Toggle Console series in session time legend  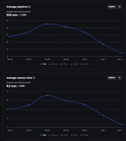point(84,135)
